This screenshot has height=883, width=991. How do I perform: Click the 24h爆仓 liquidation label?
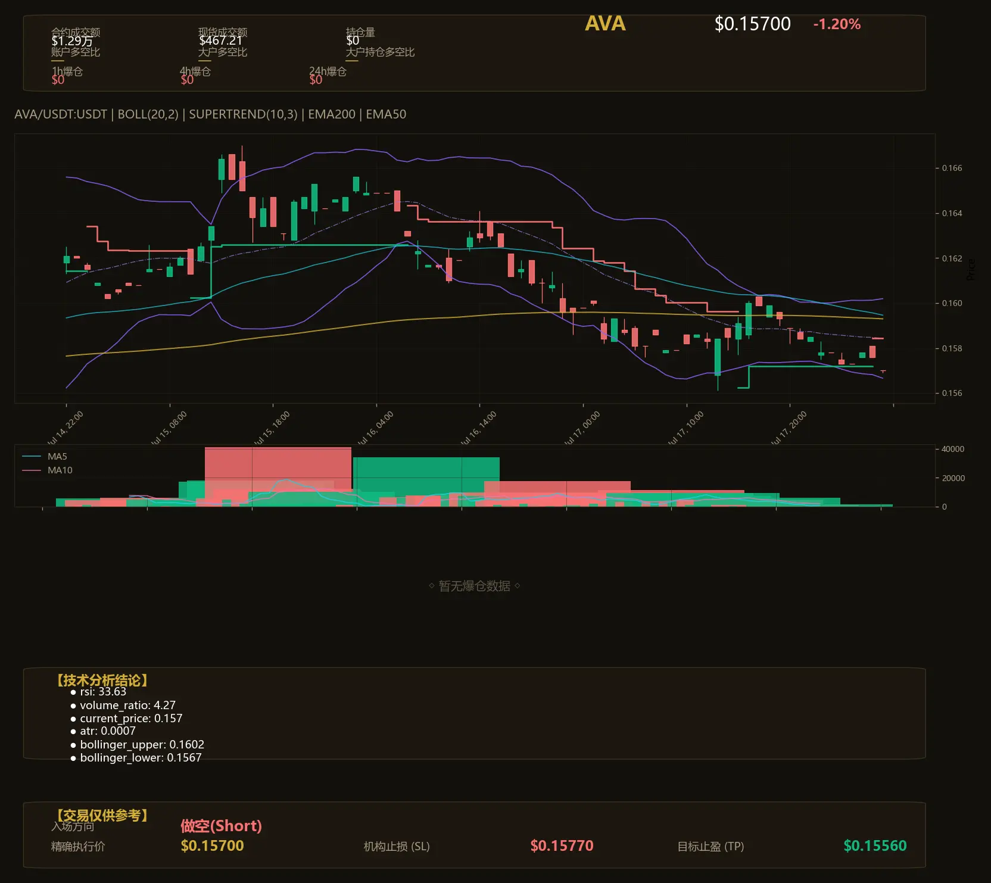(328, 71)
